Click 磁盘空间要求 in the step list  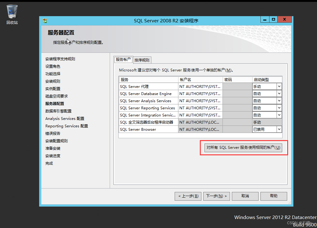tap(56, 96)
